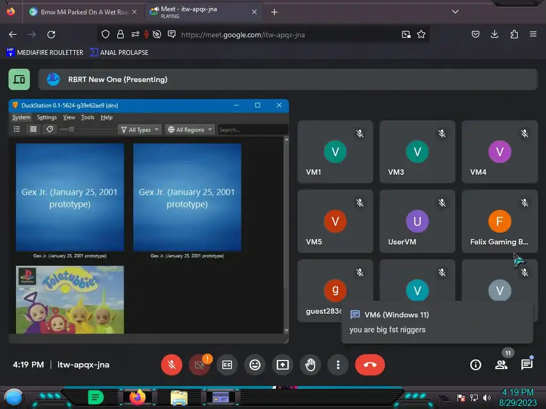Close the Bmw M4 Parked browser tab
Viewport: 546px width, 409px height.
pyautogui.click(x=134, y=12)
